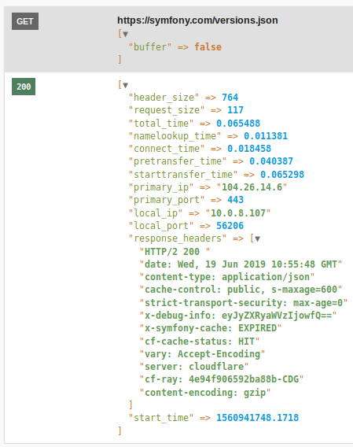Click the false value of buffer
This screenshot has width=353, height=447.
click(208, 46)
